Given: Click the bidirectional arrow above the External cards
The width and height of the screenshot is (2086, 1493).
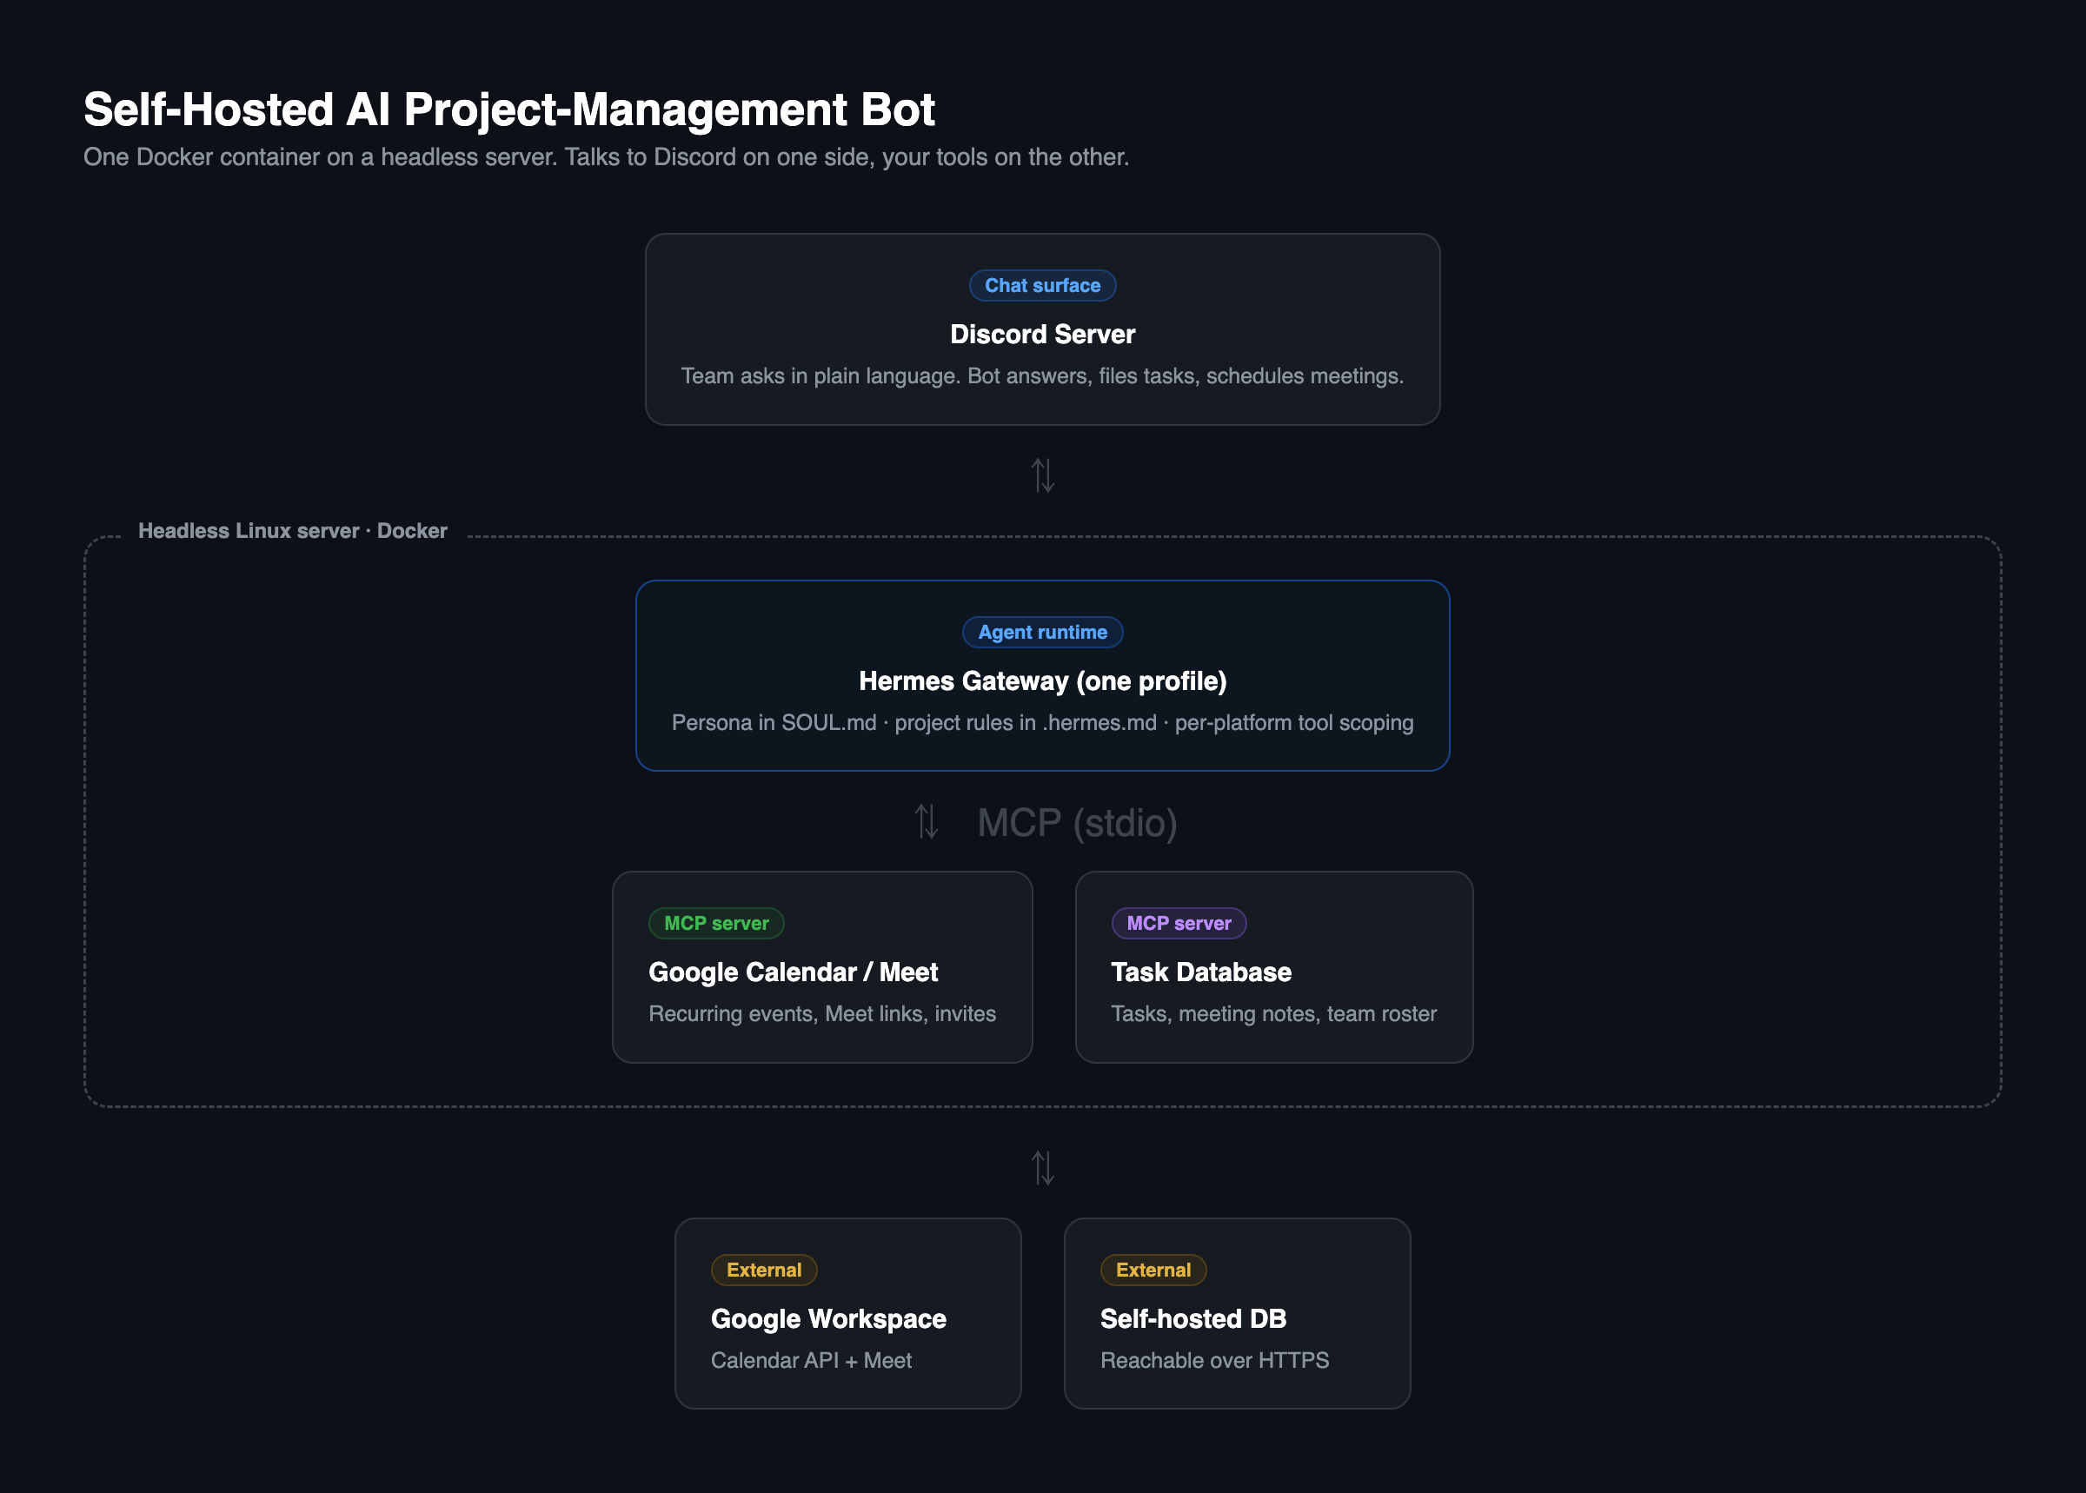Looking at the screenshot, I should tap(1042, 1169).
